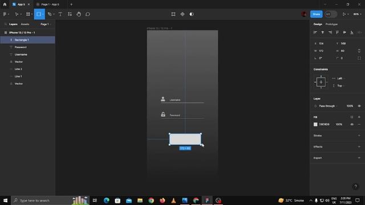This screenshot has width=365, height=205.
Task: Select the Text tool
Action: coord(60,14)
